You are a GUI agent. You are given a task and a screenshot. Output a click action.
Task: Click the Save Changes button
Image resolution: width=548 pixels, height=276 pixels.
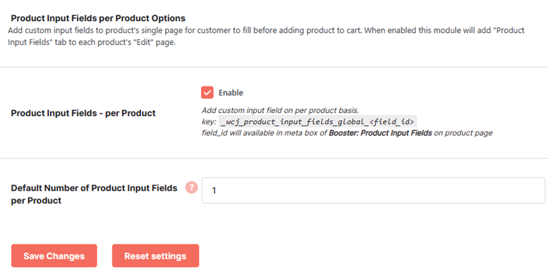pyautogui.click(x=54, y=256)
